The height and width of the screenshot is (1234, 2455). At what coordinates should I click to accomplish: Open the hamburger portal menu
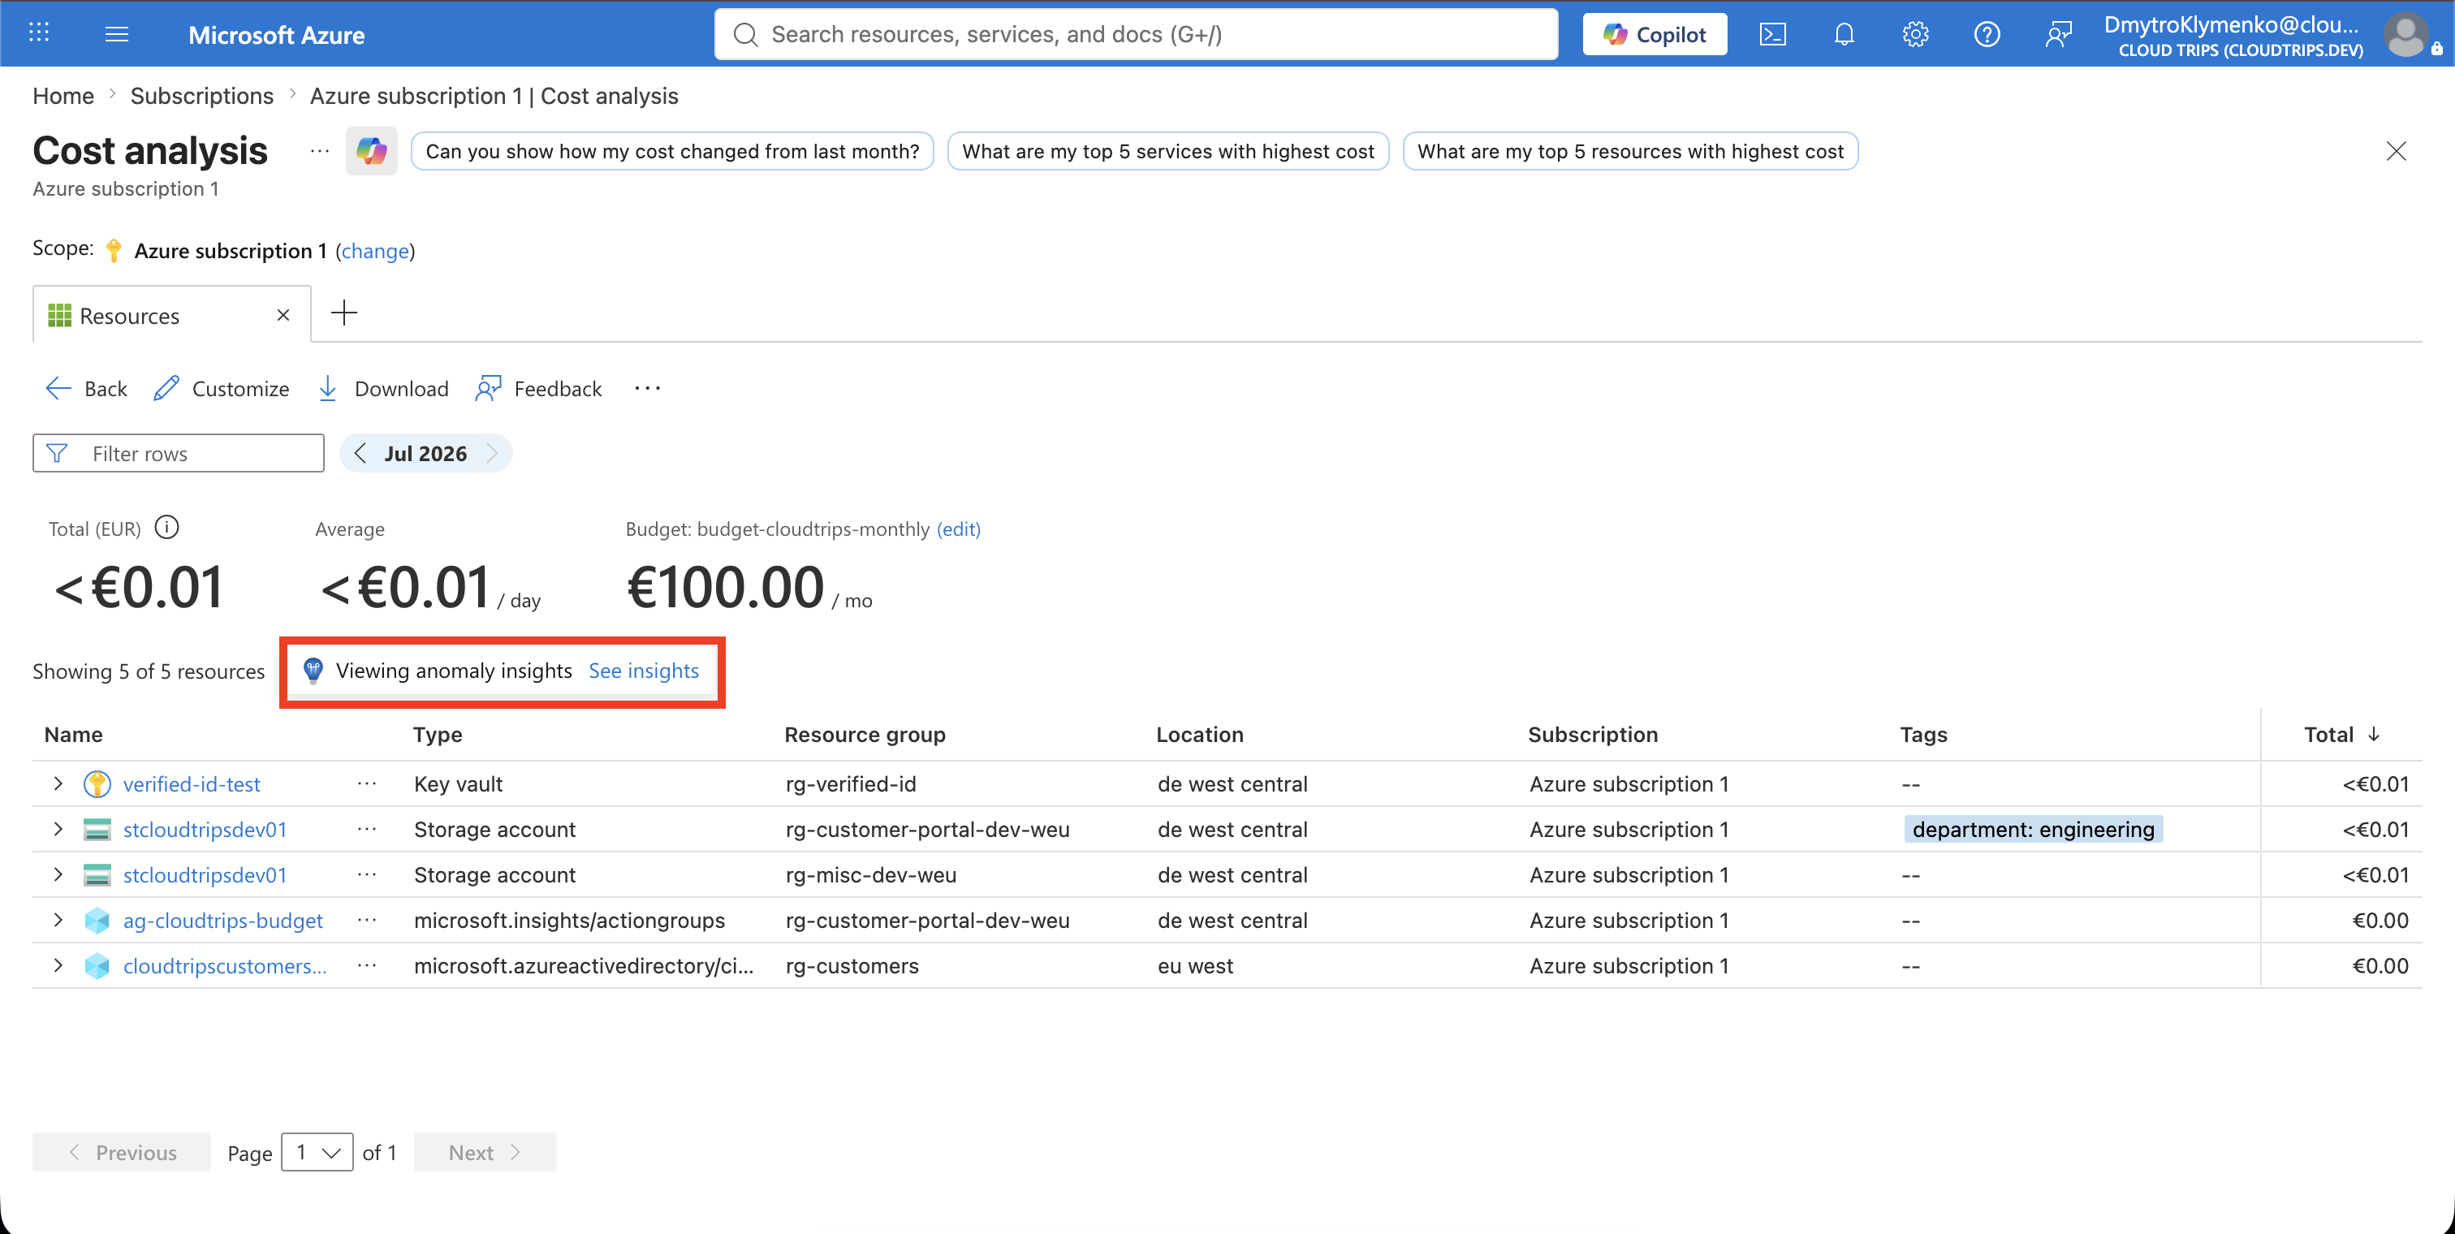click(x=117, y=34)
